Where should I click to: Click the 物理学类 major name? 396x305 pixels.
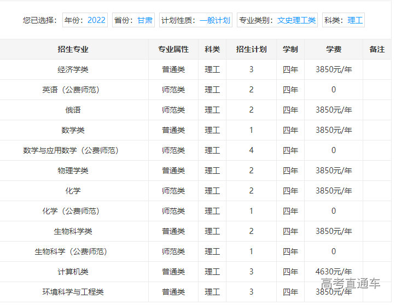click(73, 171)
